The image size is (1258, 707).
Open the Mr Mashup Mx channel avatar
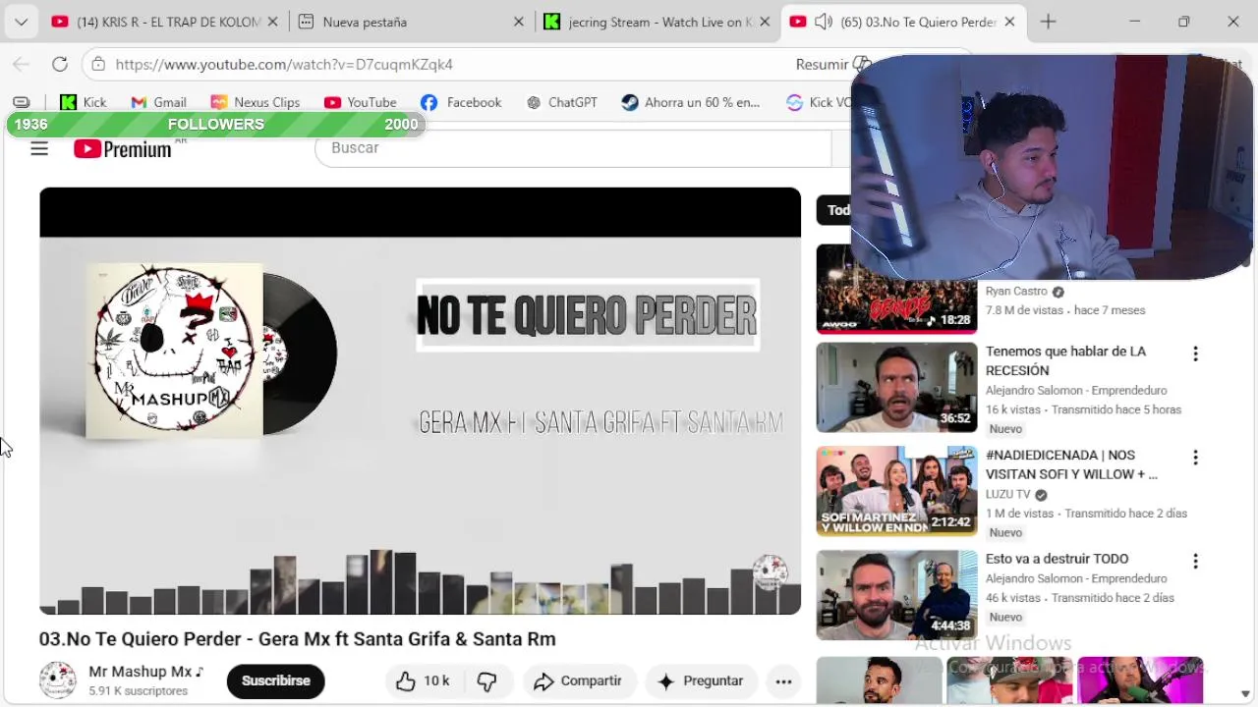click(x=57, y=680)
